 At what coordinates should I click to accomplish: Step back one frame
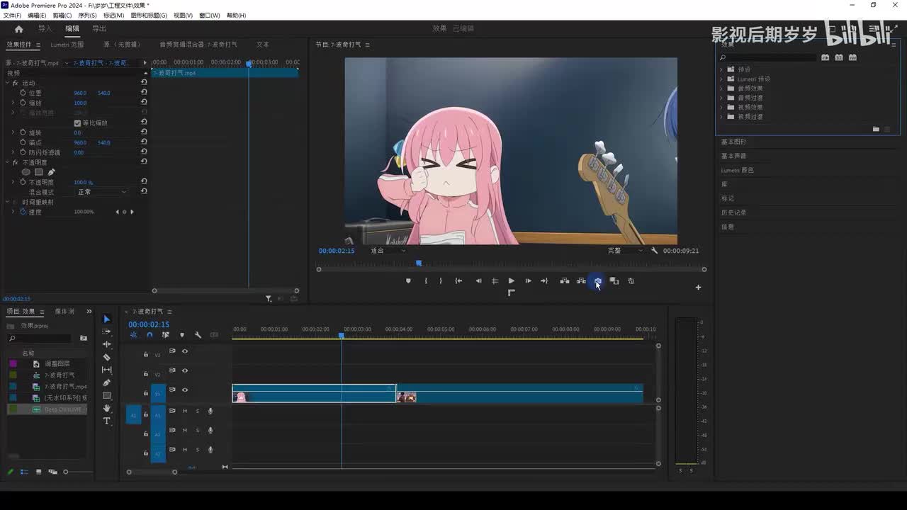tap(478, 281)
